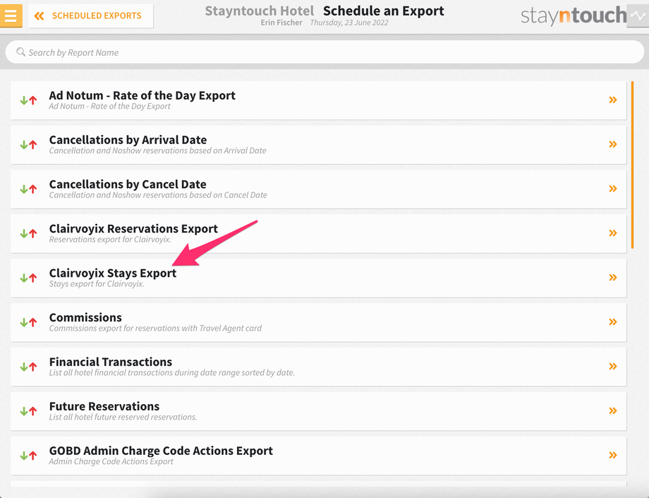The width and height of the screenshot is (649, 498).
Task: Select Clairvoyix Stays Export title
Action: coord(113,273)
